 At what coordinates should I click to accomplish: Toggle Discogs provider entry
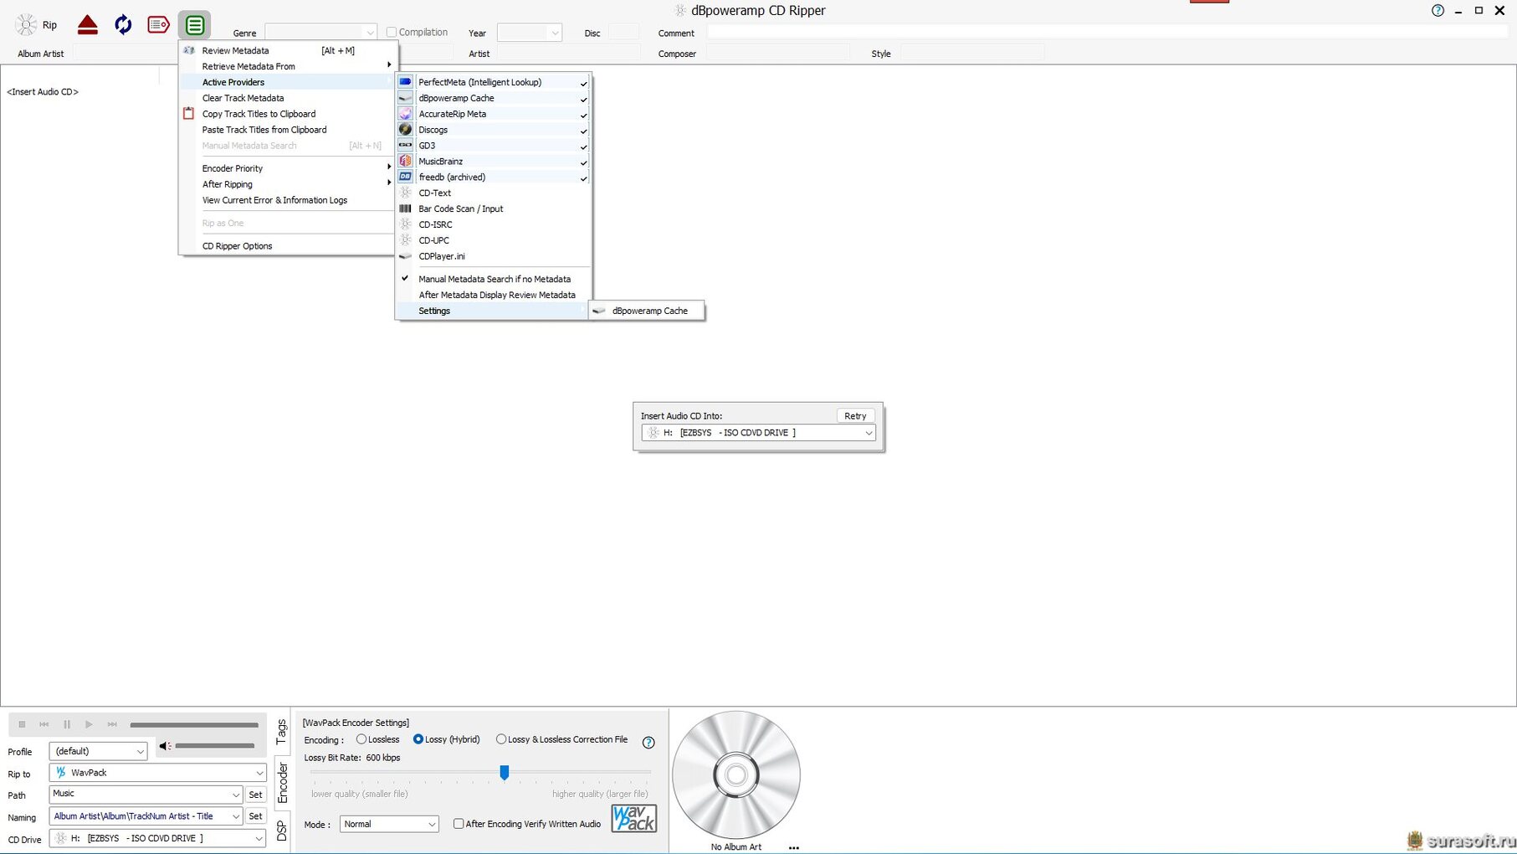494,130
